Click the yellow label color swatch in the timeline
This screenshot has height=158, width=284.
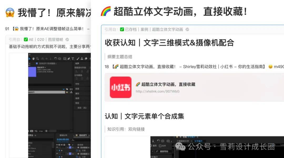coord(77,136)
